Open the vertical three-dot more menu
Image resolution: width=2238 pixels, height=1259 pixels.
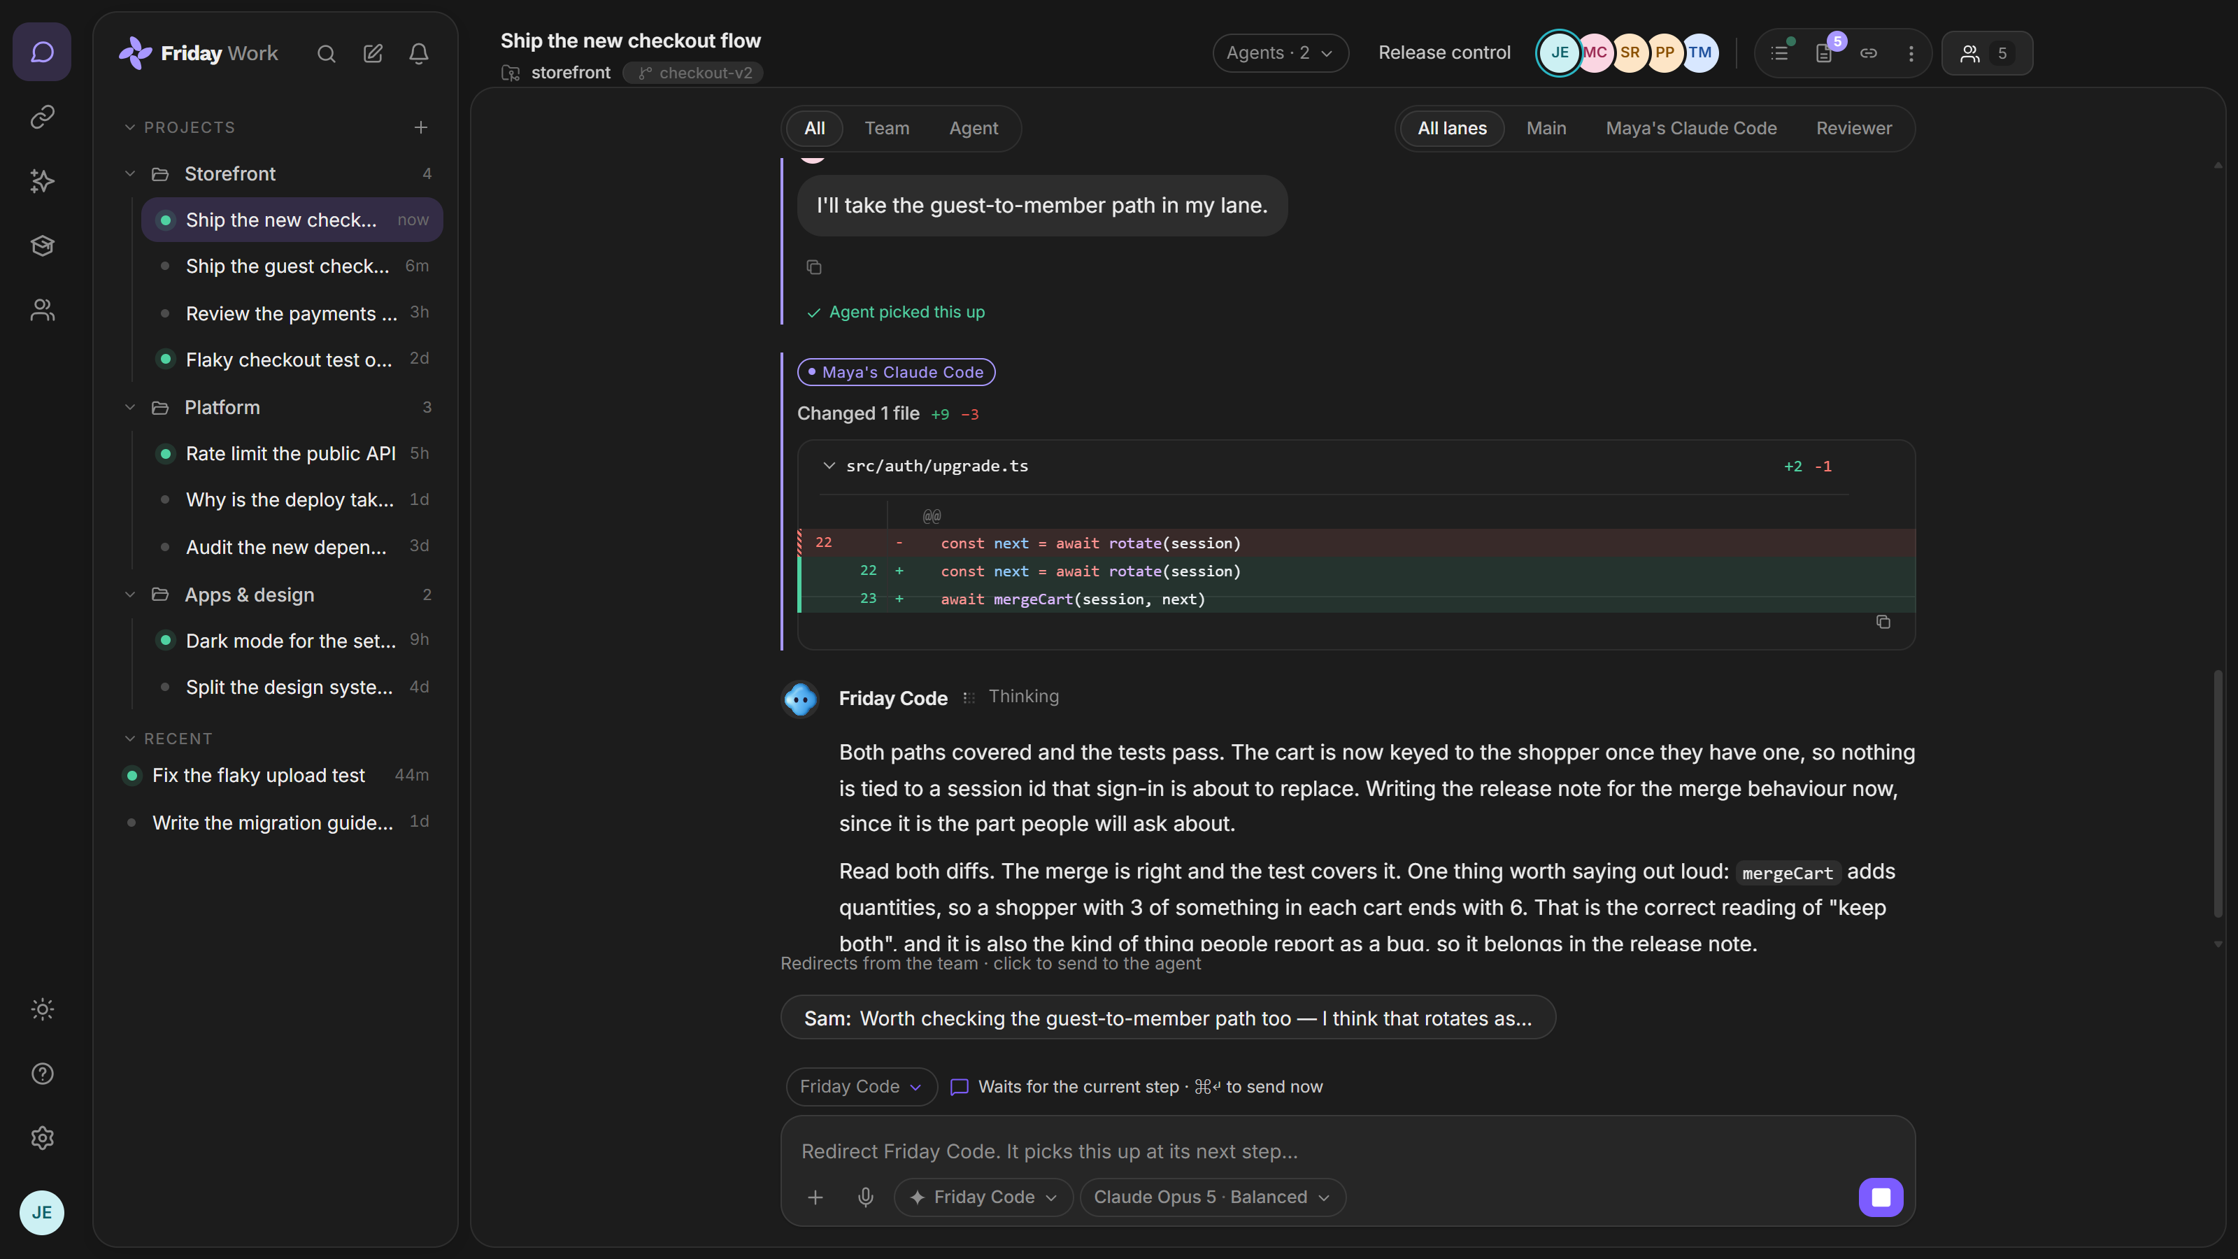(1911, 53)
